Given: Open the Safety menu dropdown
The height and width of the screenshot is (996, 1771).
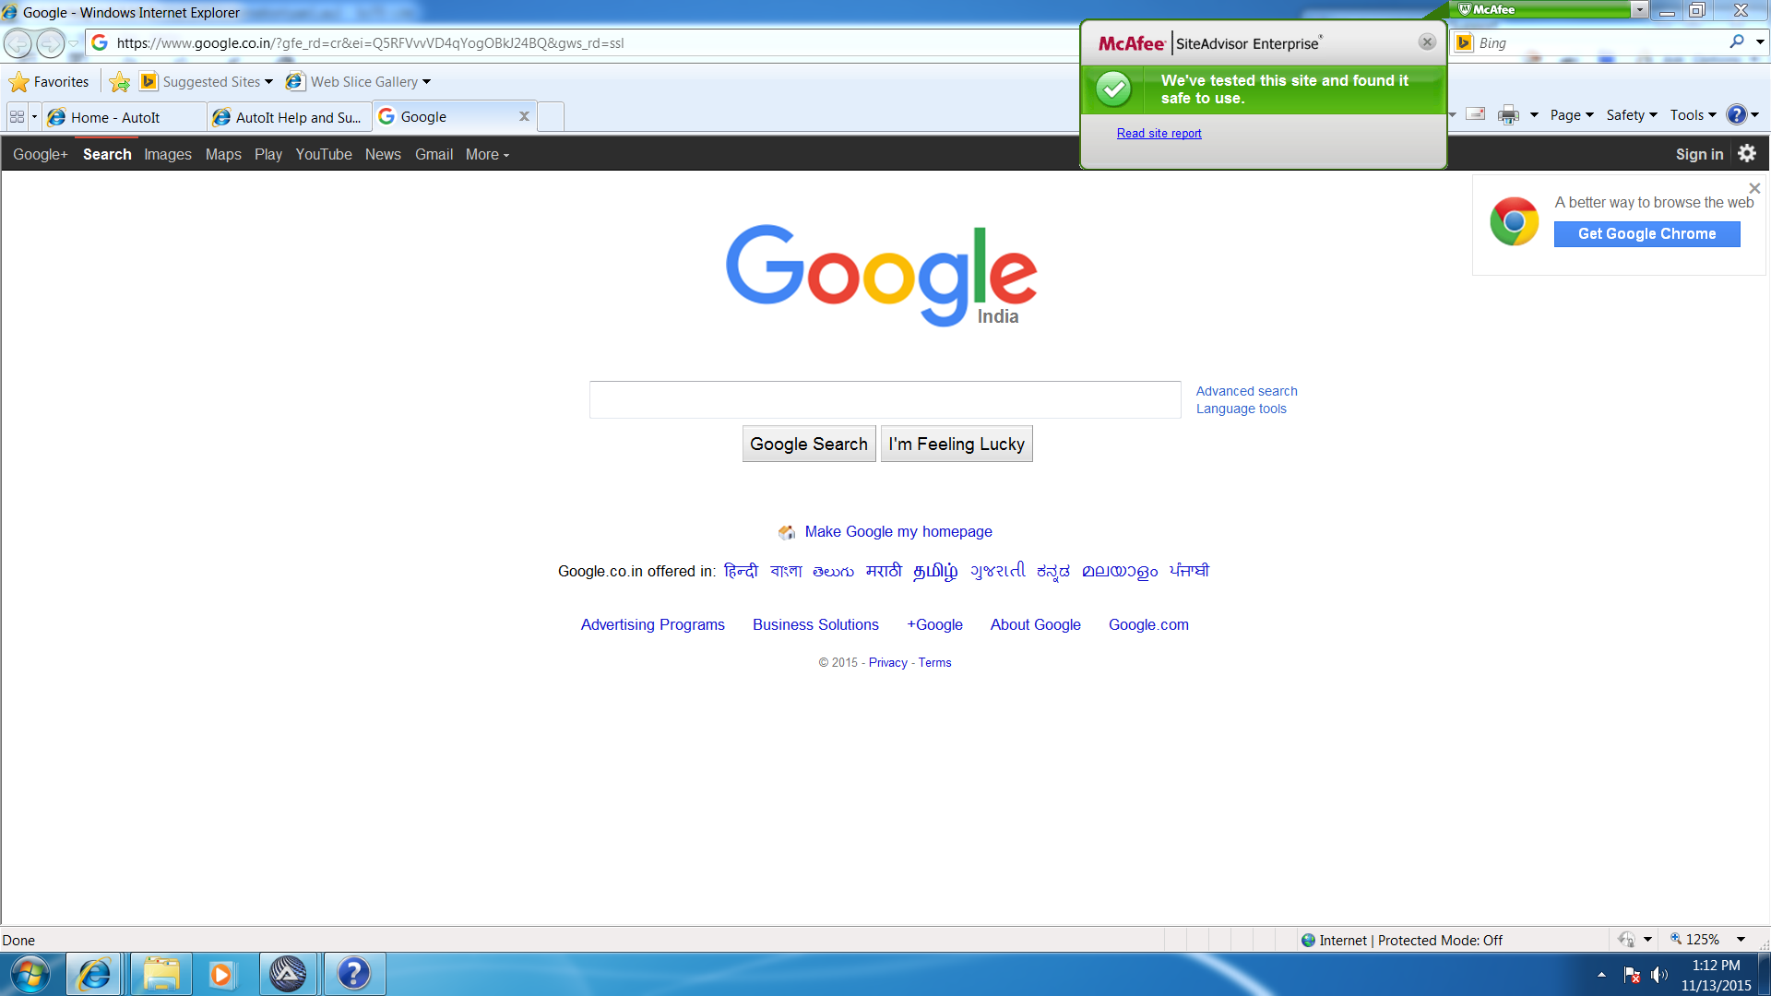Looking at the screenshot, I should click(1632, 115).
